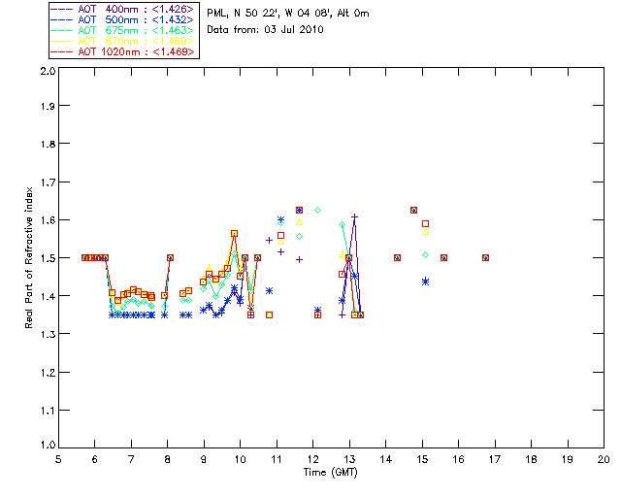Click y-axis tick label '1.4'
Screen dimensions: 621x497
[x=48, y=296]
